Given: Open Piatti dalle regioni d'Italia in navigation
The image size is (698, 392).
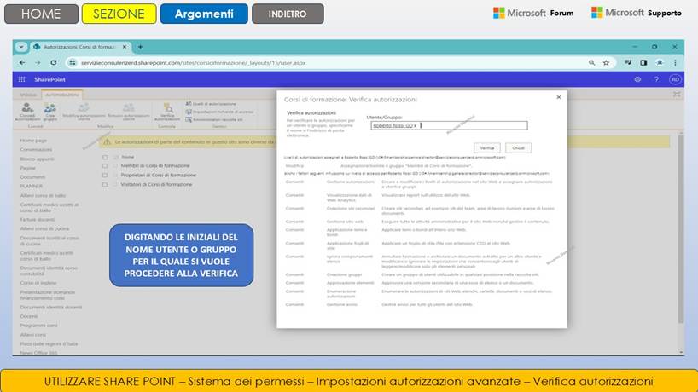Looking at the screenshot, I should tap(49, 344).
